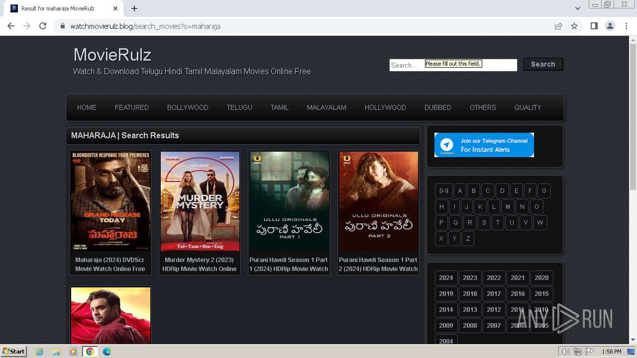Open the Purani Haveli Part 2 poster

[378, 201]
